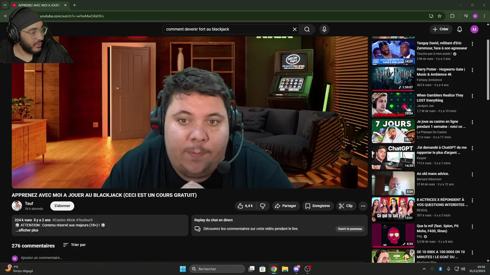Clear the YouTube search query
The height and width of the screenshot is (275, 490).
click(295, 29)
